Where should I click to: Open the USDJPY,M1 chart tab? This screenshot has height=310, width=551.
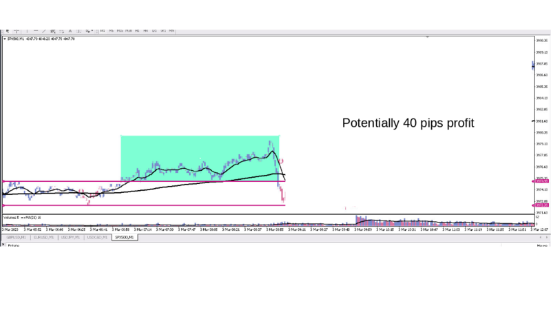[x=70, y=238]
